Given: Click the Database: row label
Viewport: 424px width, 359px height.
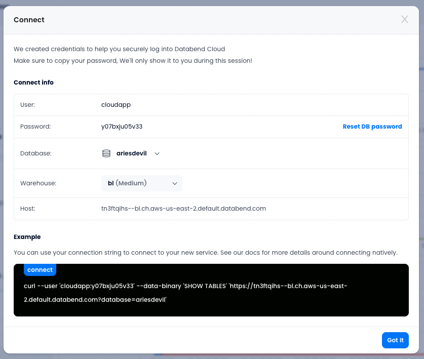Looking at the screenshot, I should point(35,153).
